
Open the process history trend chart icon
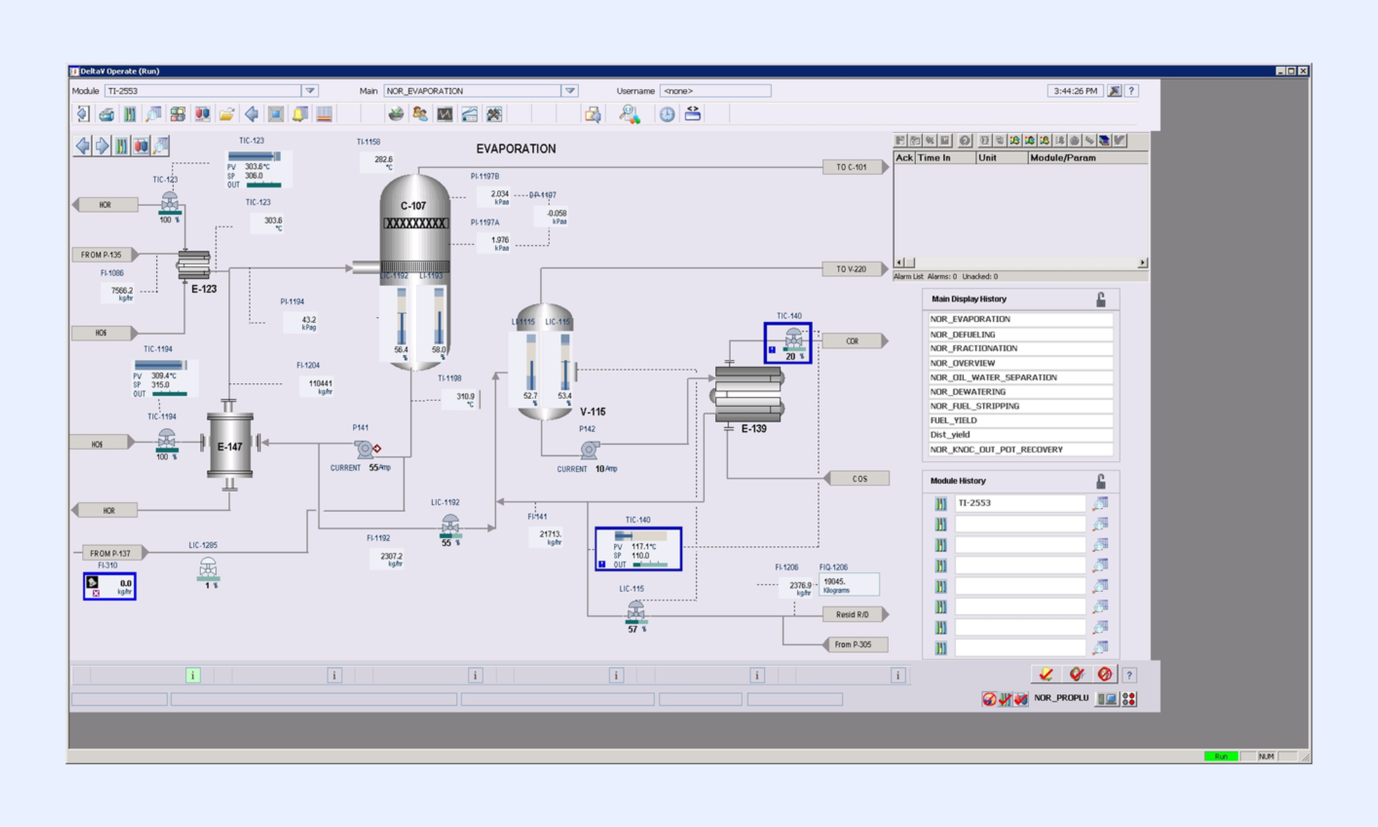pos(445,114)
